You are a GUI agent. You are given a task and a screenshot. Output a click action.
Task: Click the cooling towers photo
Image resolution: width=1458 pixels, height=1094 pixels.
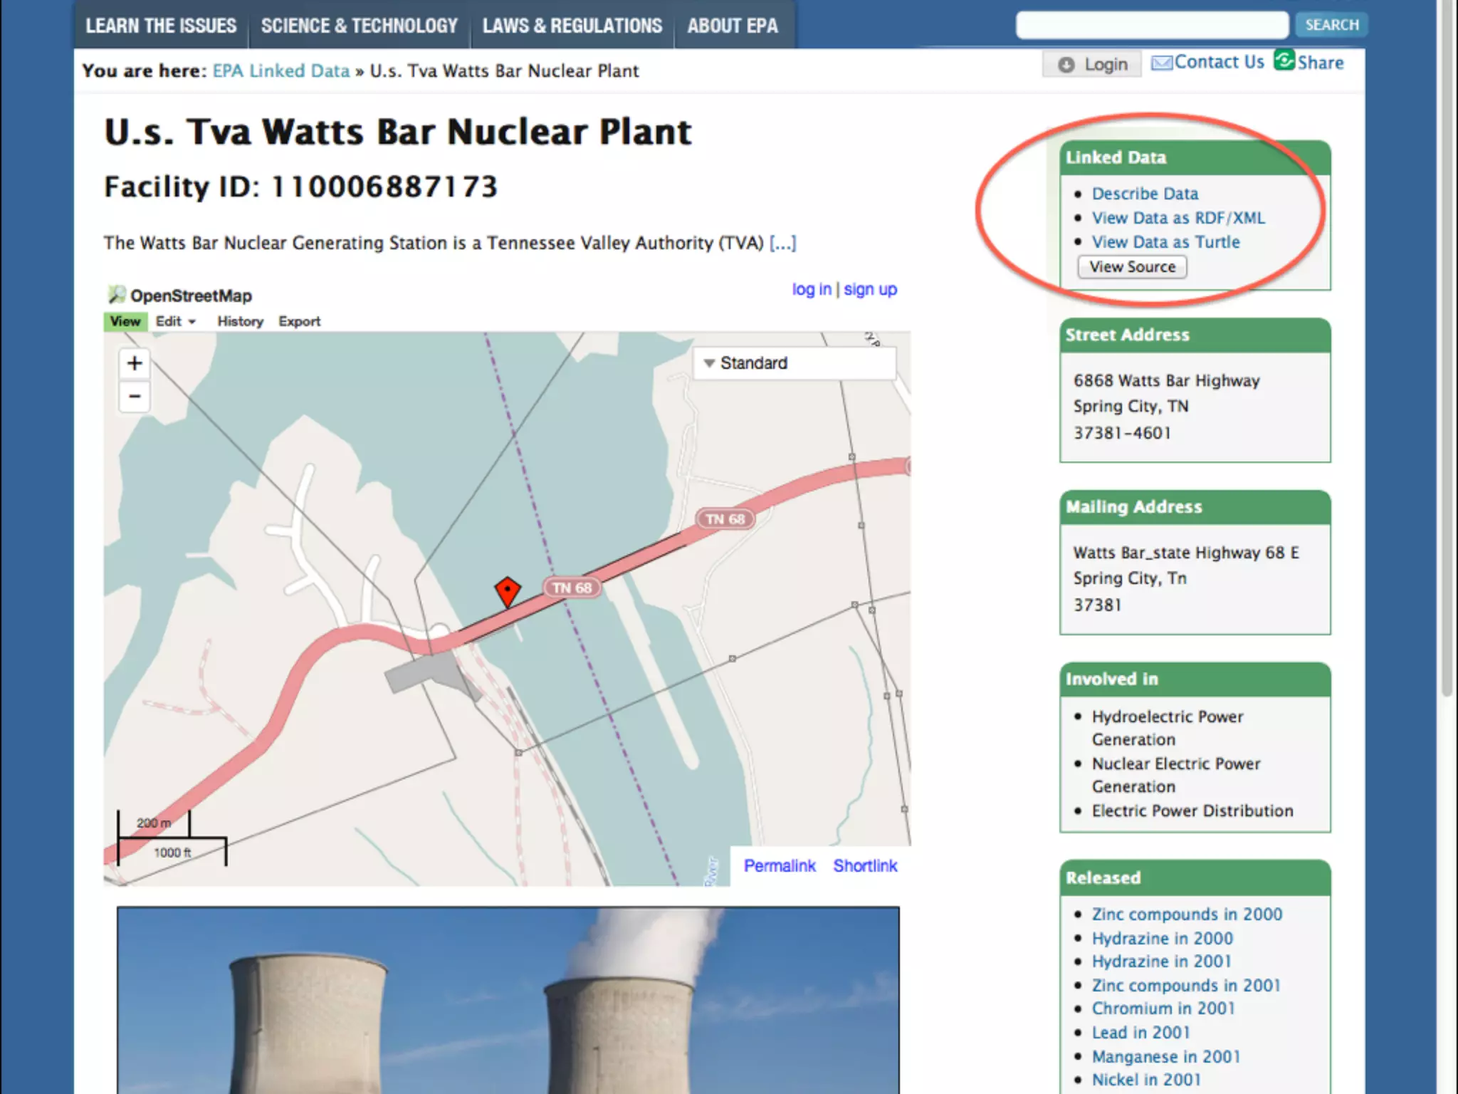point(508,1000)
